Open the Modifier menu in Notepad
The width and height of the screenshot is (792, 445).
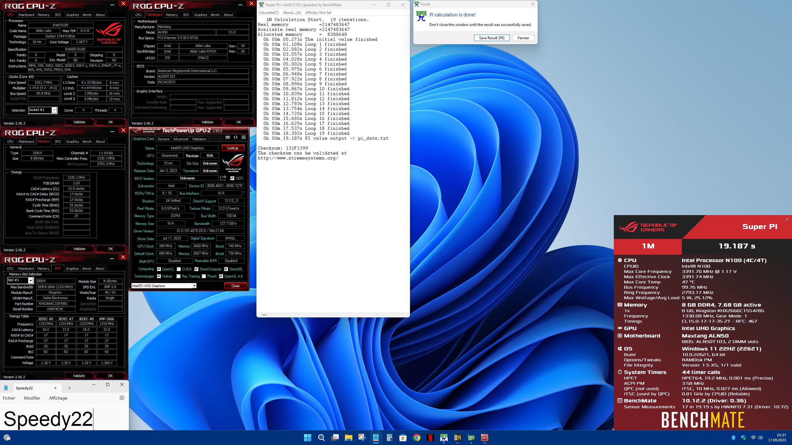click(x=32, y=398)
